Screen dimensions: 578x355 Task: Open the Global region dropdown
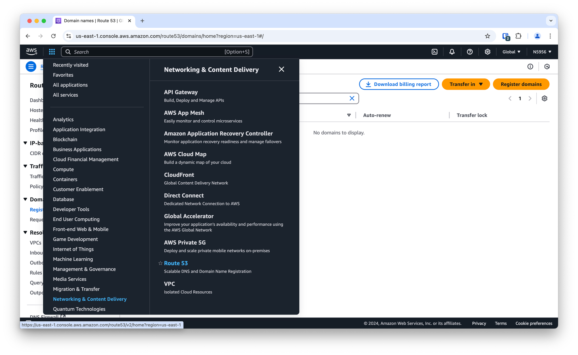[511, 52]
